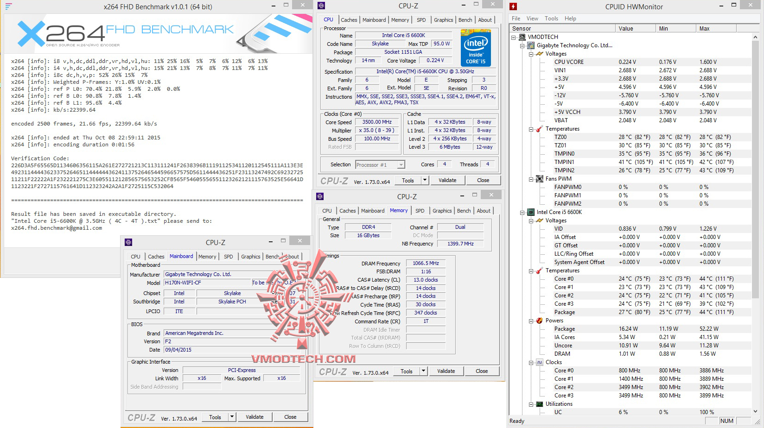
Task: Open Tools dropdown arrow in CPU-Z Mainboard window
Action: coord(232,417)
